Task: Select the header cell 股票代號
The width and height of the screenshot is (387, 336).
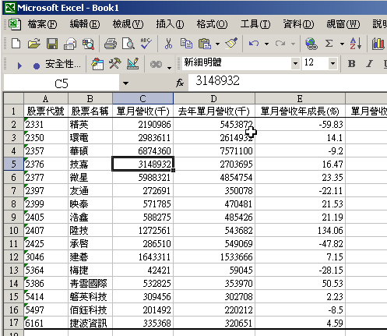Action: click(x=46, y=111)
